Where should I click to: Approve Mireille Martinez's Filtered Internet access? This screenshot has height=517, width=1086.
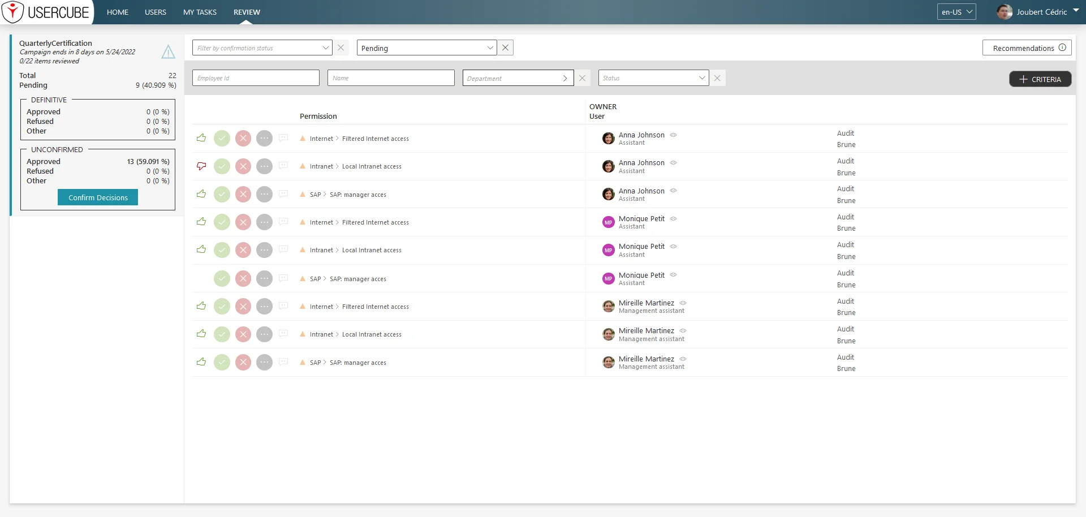pyautogui.click(x=222, y=307)
